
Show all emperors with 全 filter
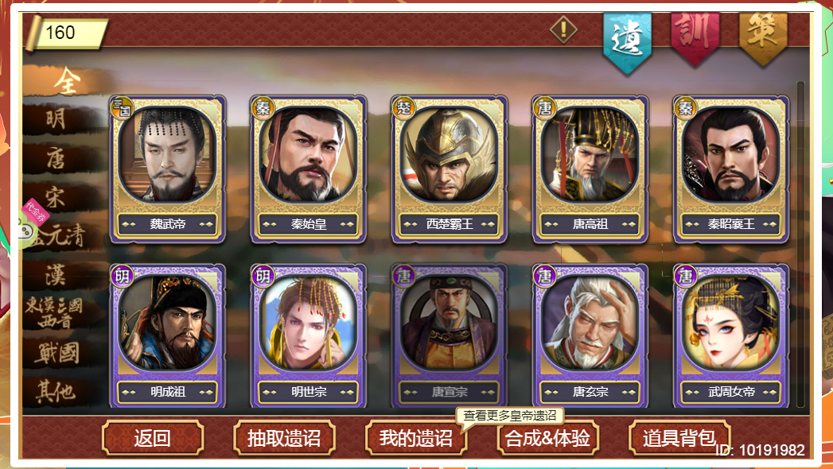[x=67, y=81]
